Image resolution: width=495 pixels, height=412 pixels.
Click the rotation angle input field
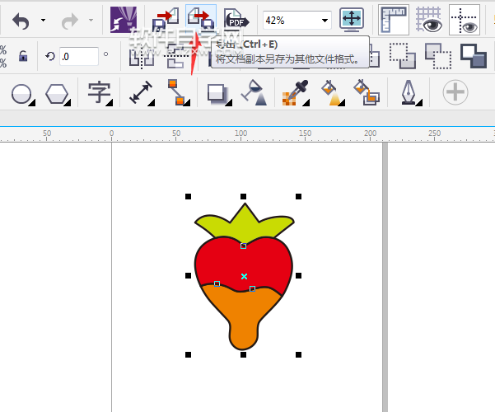[79, 57]
